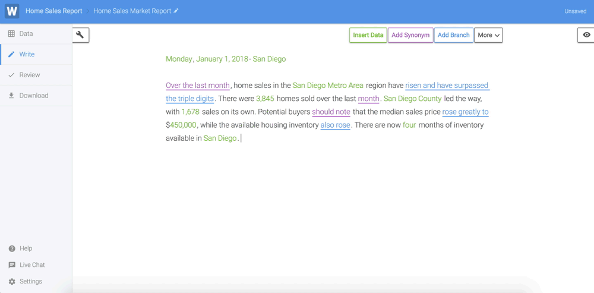594x293 pixels.
Task: Click the Write pencil icon in sidebar
Action: [x=11, y=54]
